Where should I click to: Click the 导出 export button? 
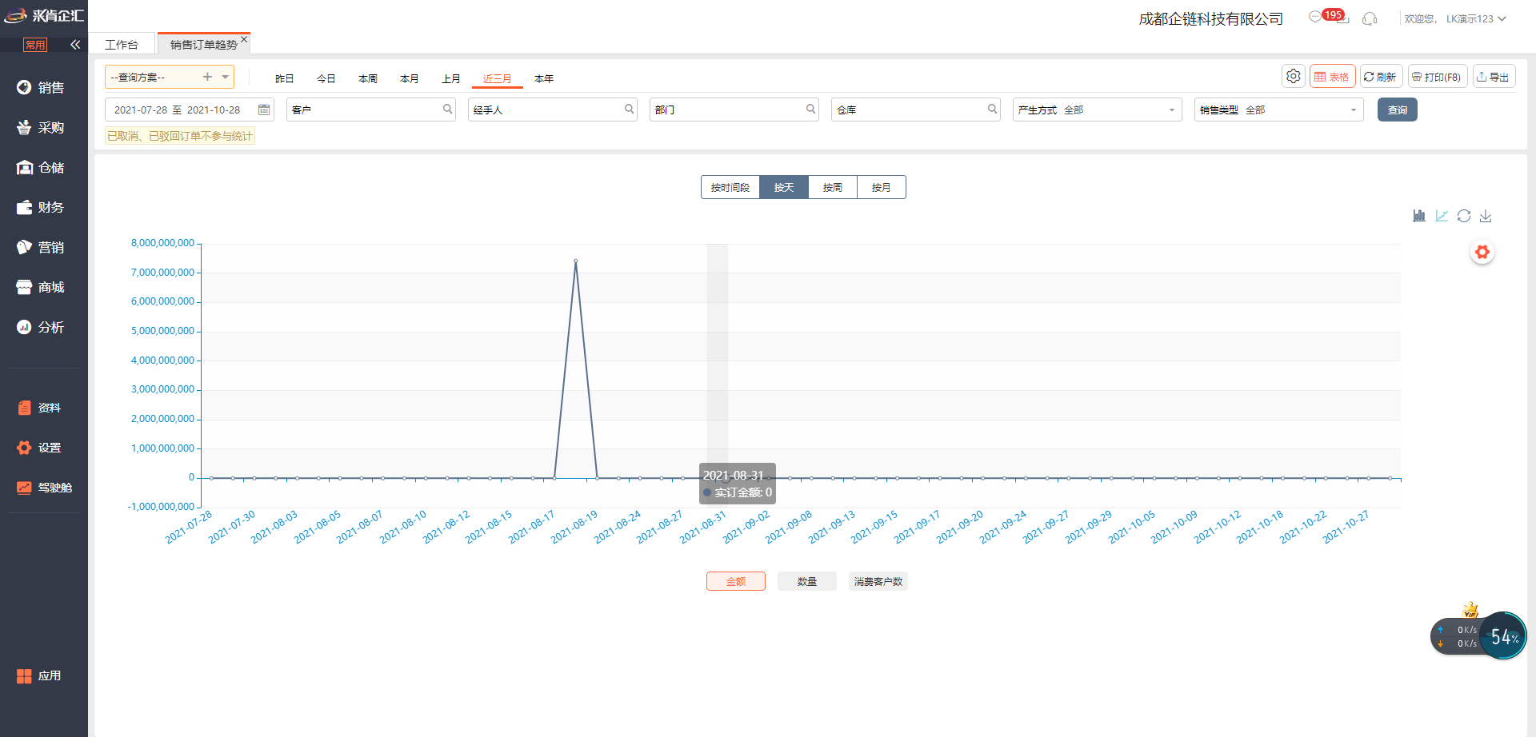pos(1494,77)
